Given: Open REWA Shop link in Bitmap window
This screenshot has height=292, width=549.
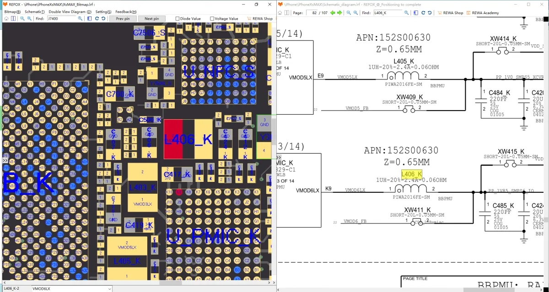Looking at the screenshot, I should [x=259, y=19].
